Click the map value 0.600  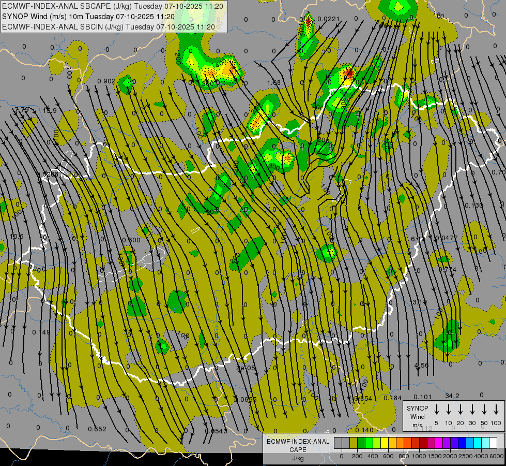(131, 240)
